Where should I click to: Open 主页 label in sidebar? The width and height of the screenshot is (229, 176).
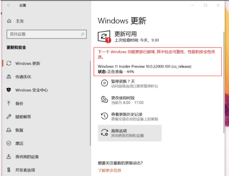tap(20, 21)
